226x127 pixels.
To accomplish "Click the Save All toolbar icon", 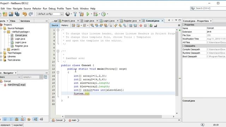I will pyautogui.click(x=17, y=14).
